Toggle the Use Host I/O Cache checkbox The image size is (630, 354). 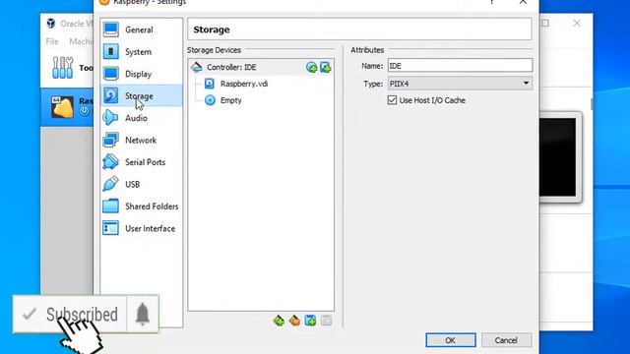click(392, 100)
